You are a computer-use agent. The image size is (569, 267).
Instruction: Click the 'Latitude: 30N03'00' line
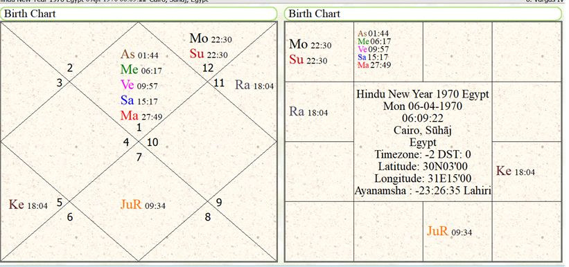coord(423,166)
